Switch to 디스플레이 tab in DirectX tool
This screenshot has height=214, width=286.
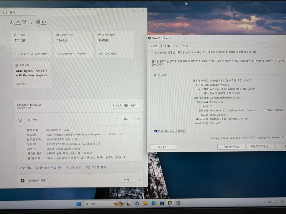pos(165,46)
